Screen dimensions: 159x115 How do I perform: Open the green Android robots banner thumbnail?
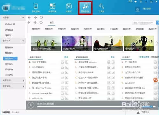[x=46, y=43]
